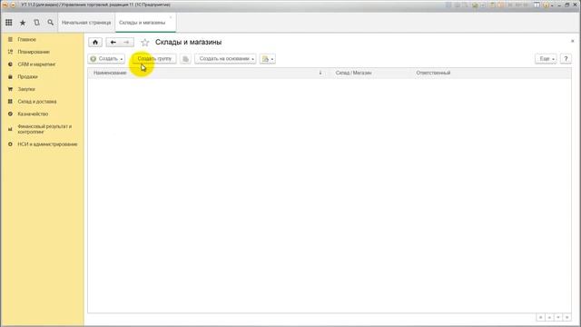Expand the Создать на основании dropdown
Screen dimensions: 581x327
(225, 59)
